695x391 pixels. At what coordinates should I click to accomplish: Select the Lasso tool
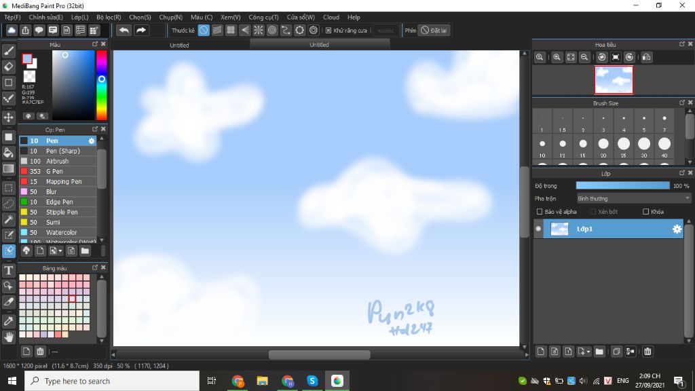coord(8,204)
